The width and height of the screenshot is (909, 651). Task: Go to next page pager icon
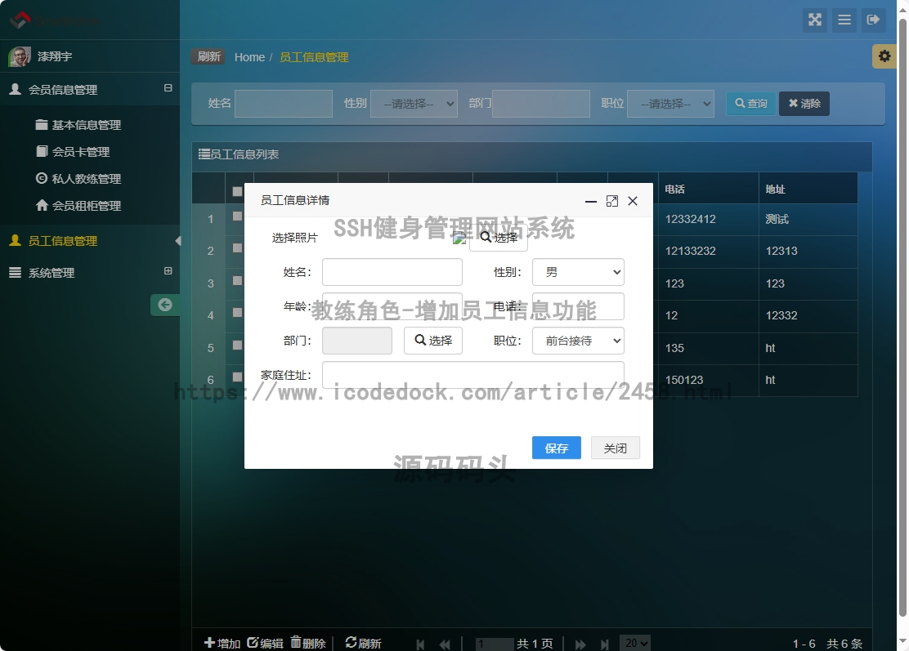pyautogui.click(x=580, y=644)
